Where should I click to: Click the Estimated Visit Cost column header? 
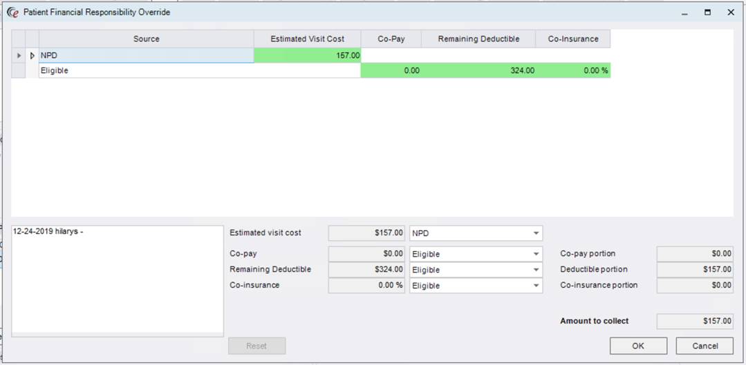pyautogui.click(x=307, y=39)
